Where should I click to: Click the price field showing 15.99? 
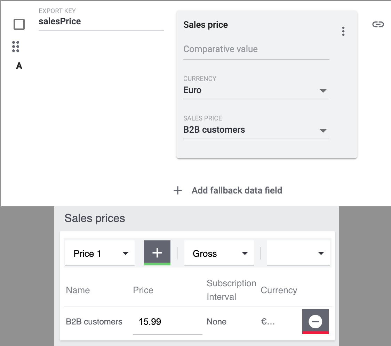[x=167, y=322]
